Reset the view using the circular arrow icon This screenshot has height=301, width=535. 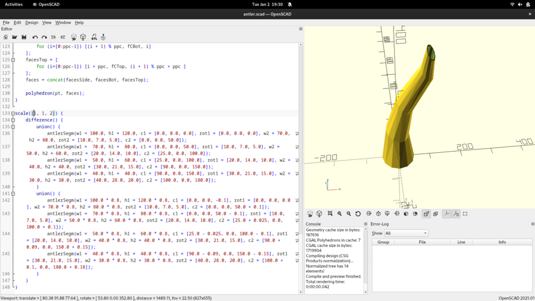[x=358, y=214]
